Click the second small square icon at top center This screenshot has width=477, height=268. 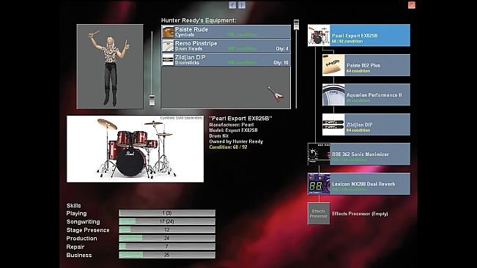242,5
